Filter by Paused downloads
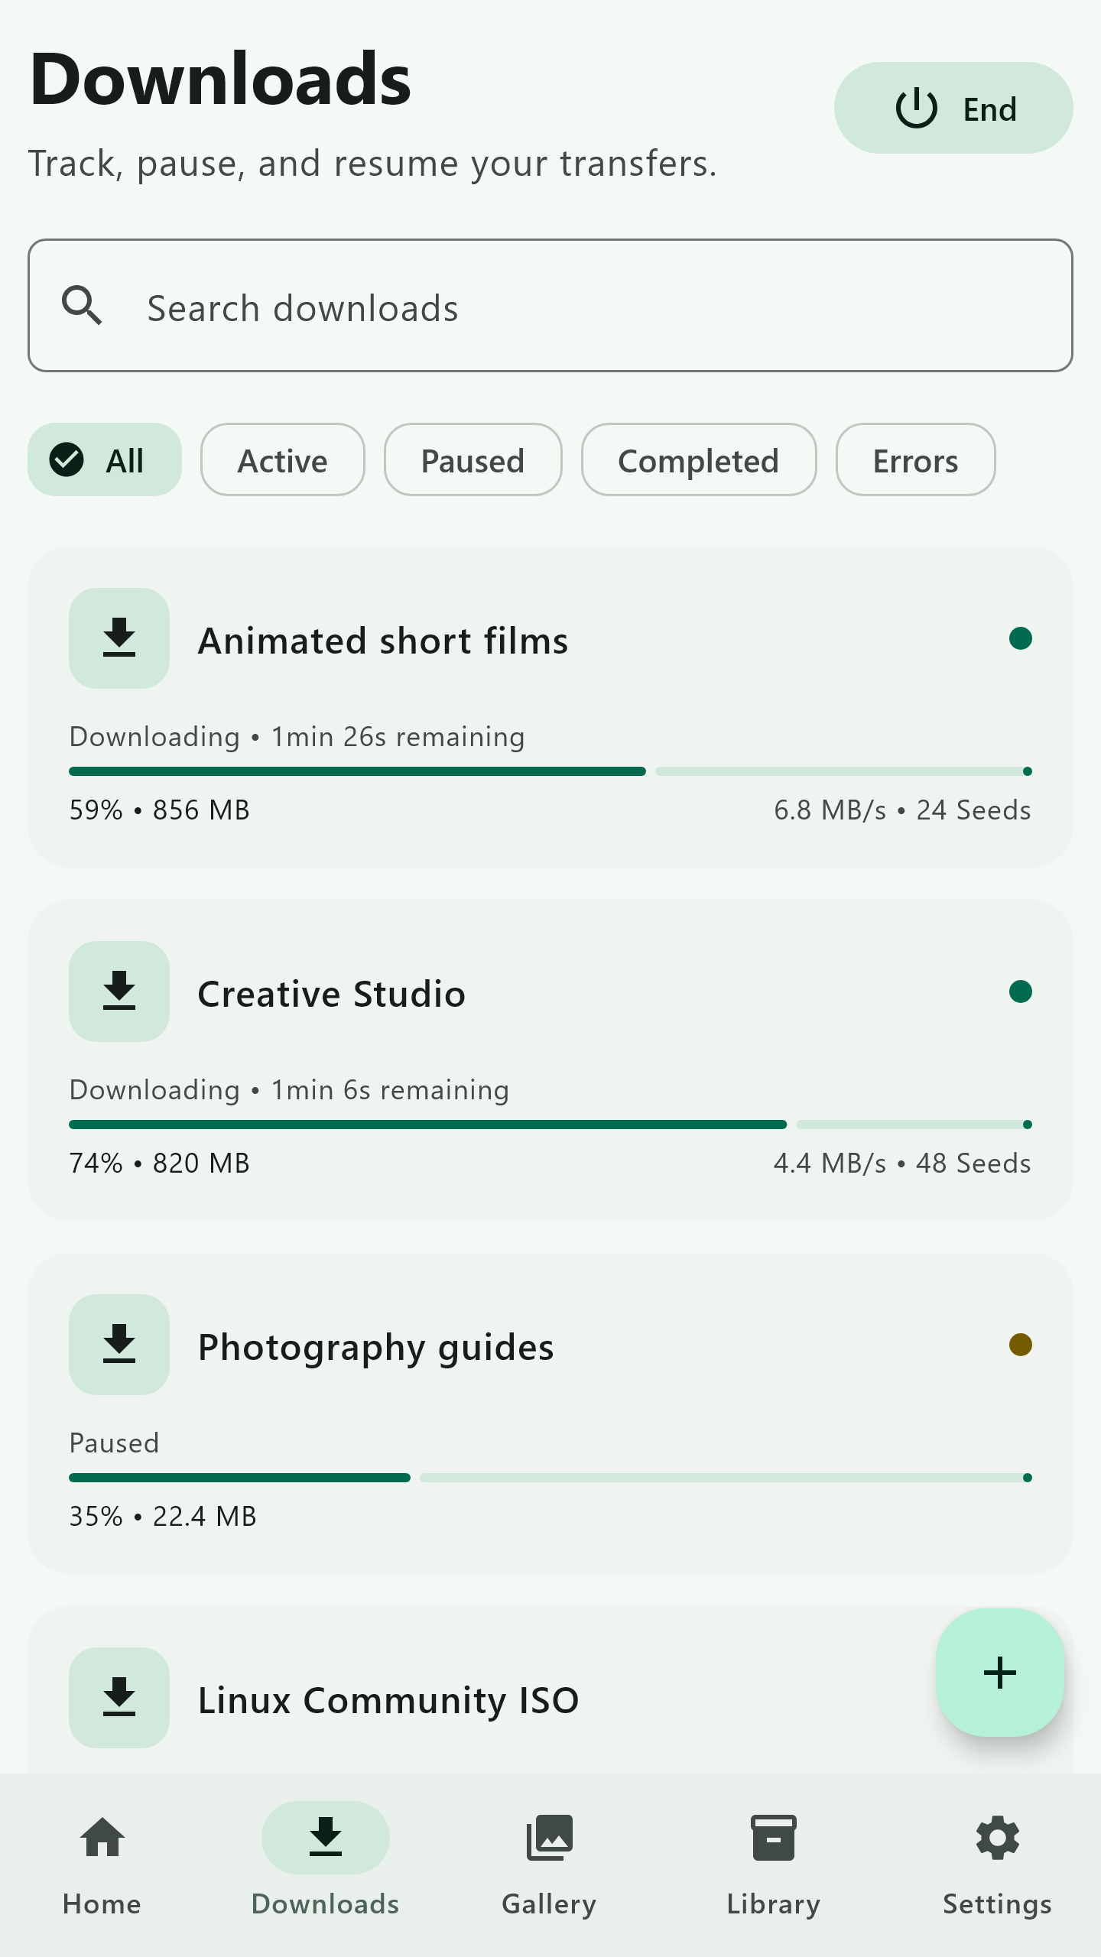This screenshot has width=1101, height=1957. 473,459
